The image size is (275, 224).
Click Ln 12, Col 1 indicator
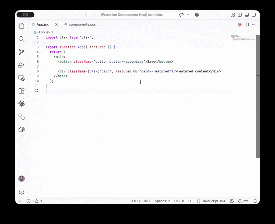(x=141, y=201)
